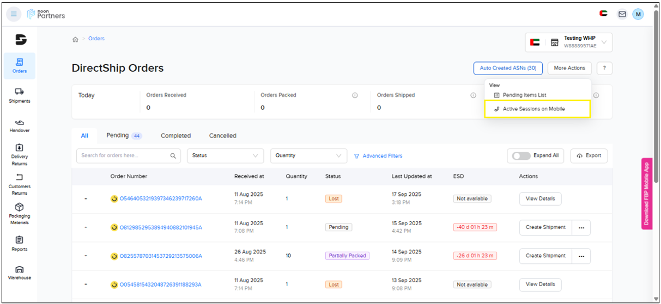Click the mail envelope icon
The height and width of the screenshot is (304, 661).
(622, 14)
